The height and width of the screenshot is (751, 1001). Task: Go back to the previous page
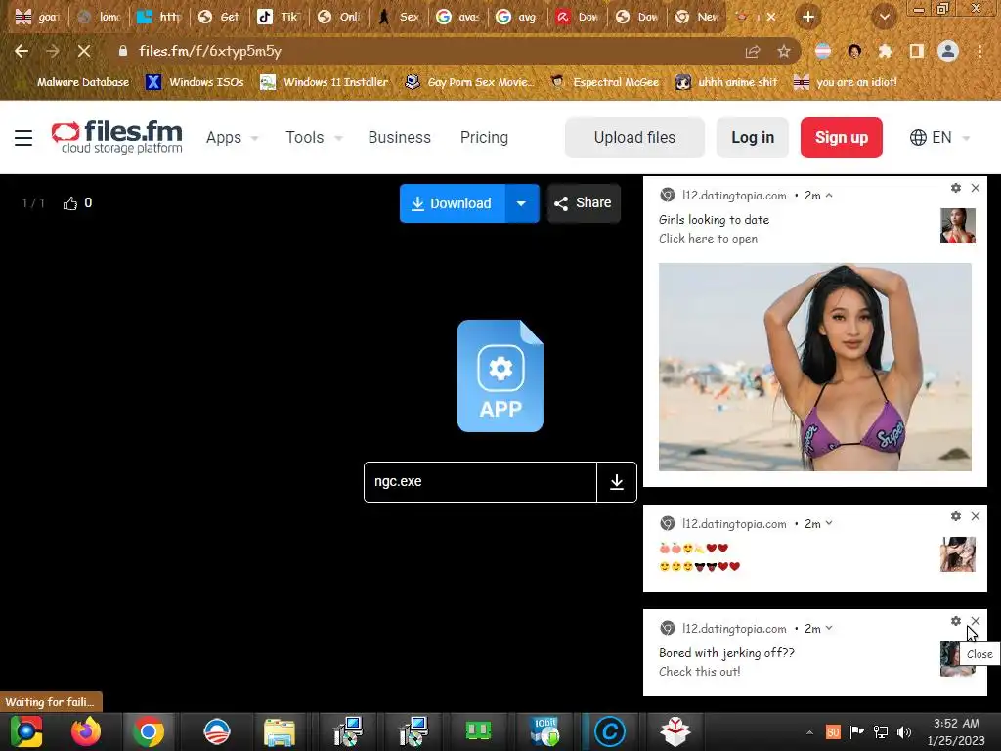point(22,51)
